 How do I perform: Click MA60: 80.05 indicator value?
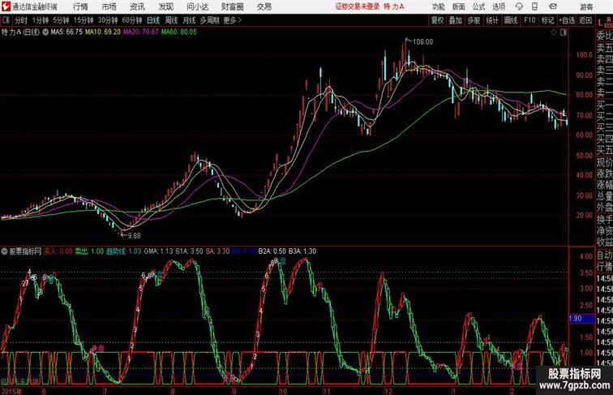click(178, 32)
